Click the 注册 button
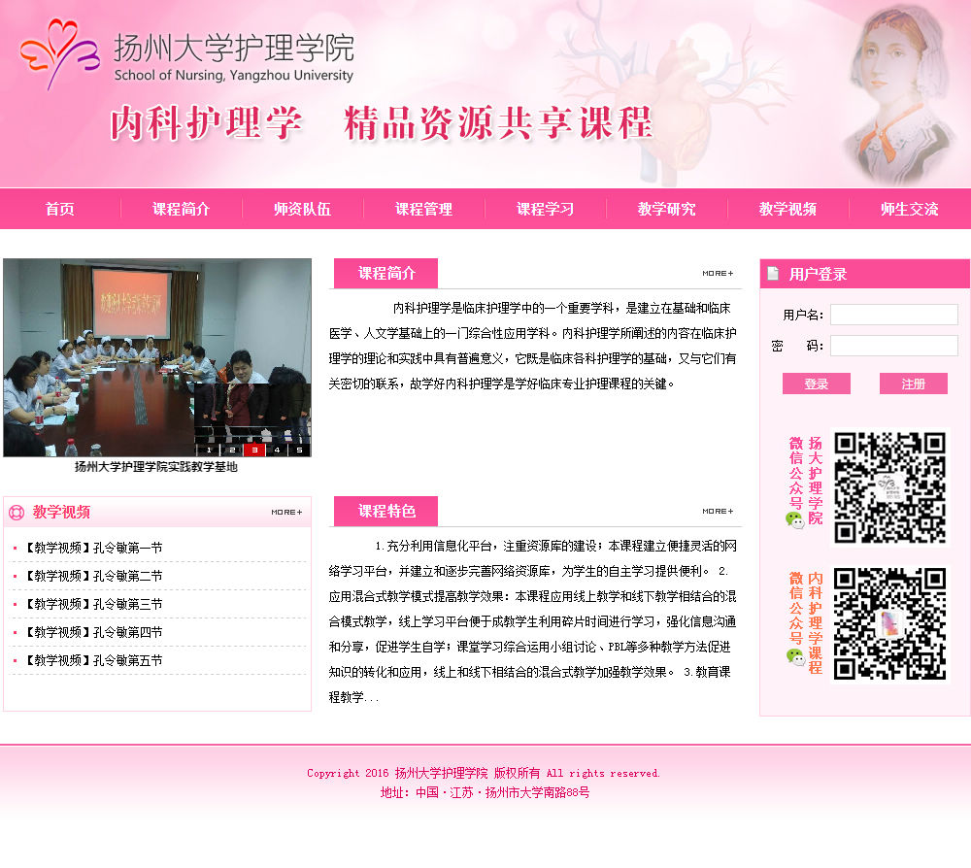Screen dimensions: 971x868 point(914,384)
